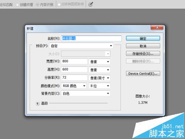Enable the 对所有图层取样 checkbox
The image size is (185, 139).
coord(59,4)
